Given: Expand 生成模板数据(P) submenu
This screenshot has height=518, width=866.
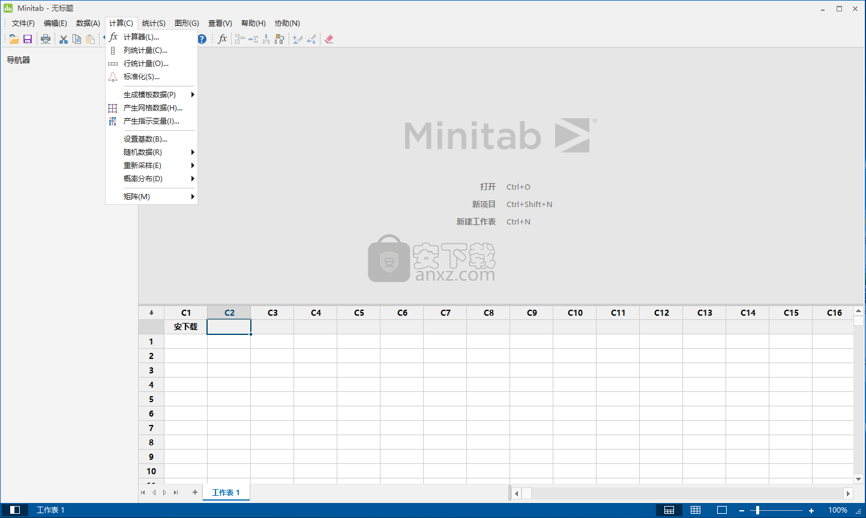Looking at the screenshot, I should tap(151, 95).
